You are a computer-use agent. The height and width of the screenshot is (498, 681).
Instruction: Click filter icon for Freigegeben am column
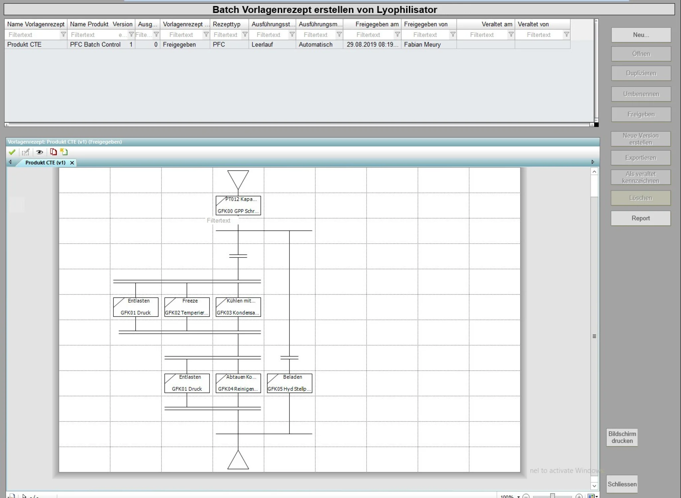click(x=397, y=35)
